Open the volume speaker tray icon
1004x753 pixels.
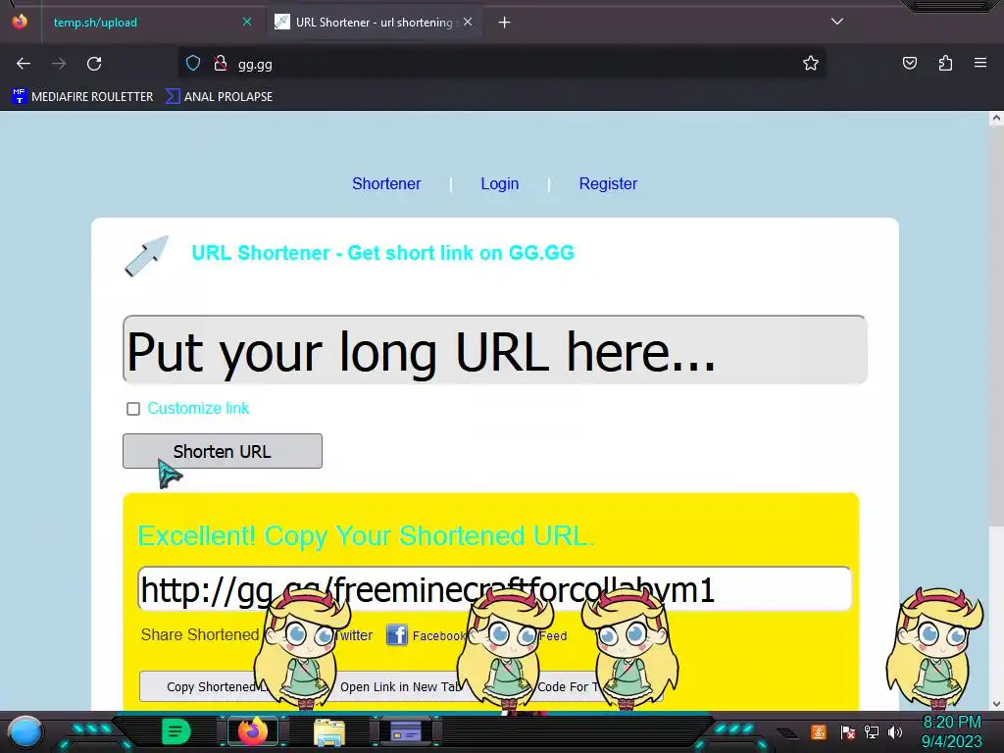coord(895,731)
